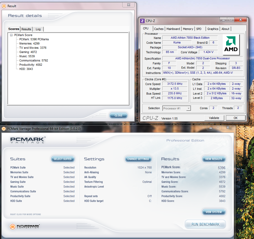Click the '2 MBytes' Level 3 cache value

click(x=217, y=98)
